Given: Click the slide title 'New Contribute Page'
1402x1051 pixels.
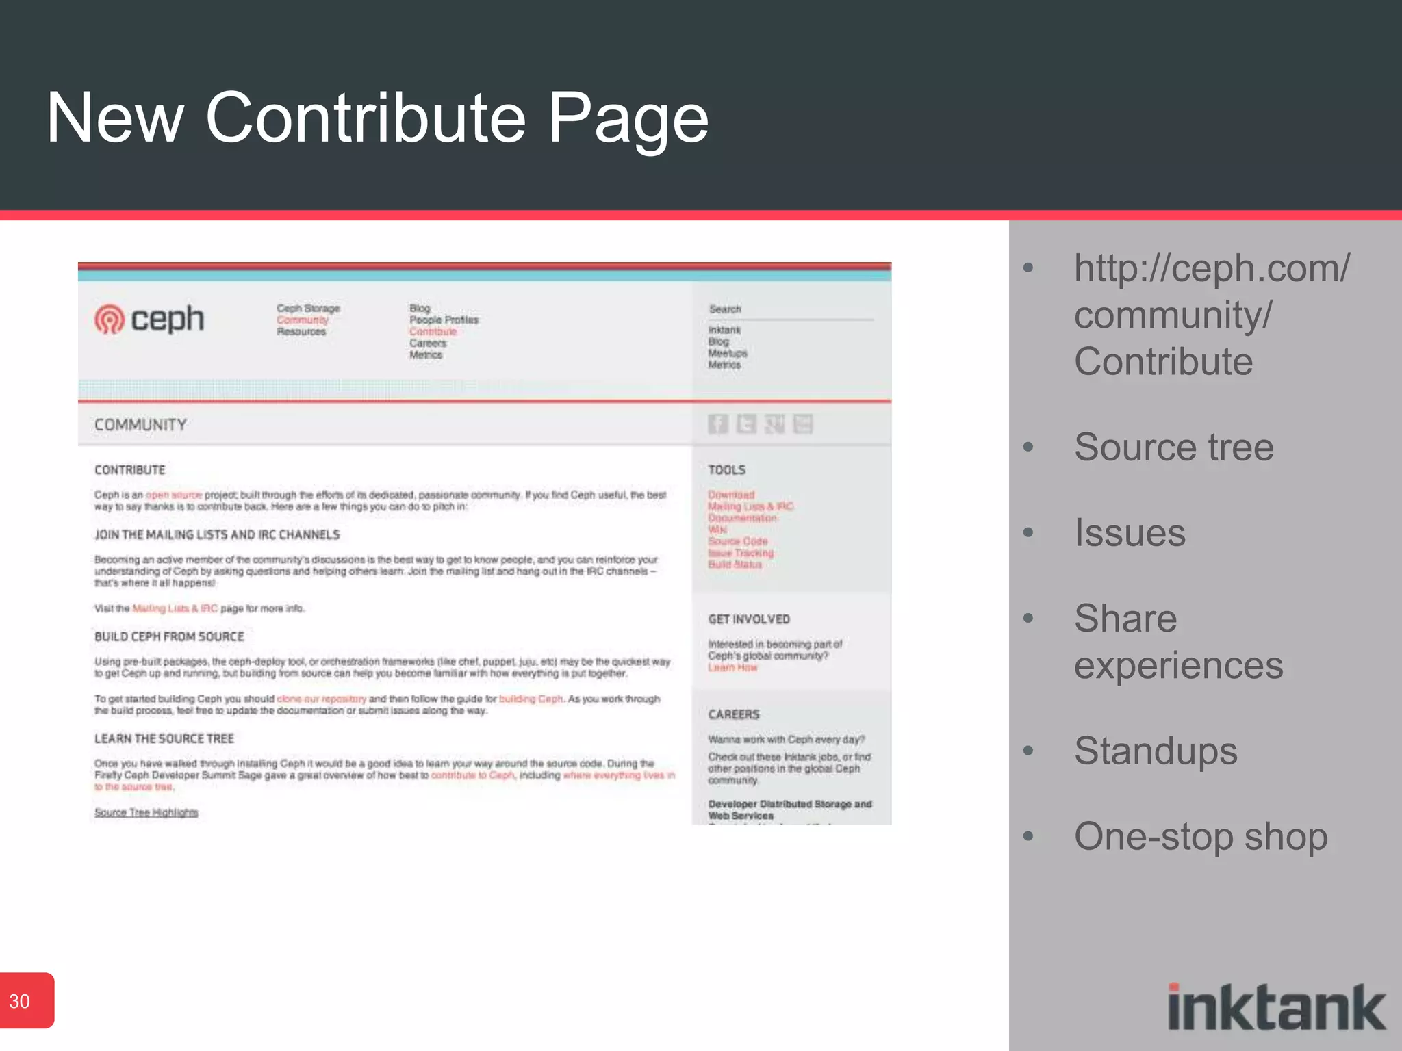Looking at the screenshot, I should (x=377, y=119).
